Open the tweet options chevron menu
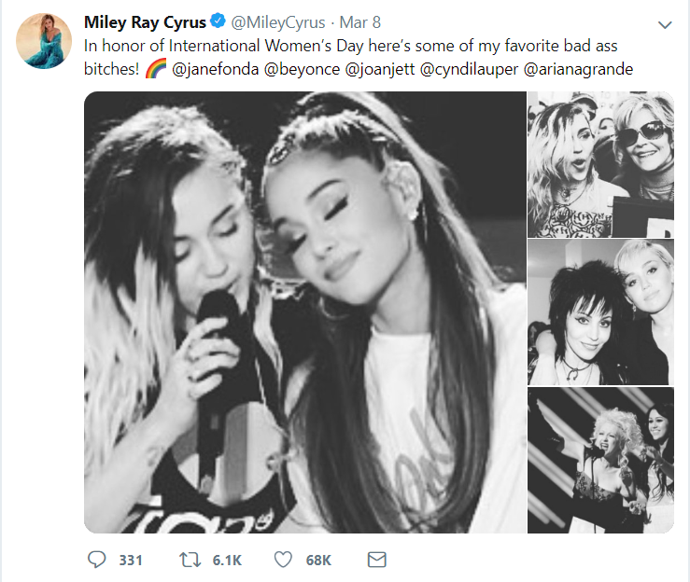The width and height of the screenshot is (690, 582). coord(664,24)
